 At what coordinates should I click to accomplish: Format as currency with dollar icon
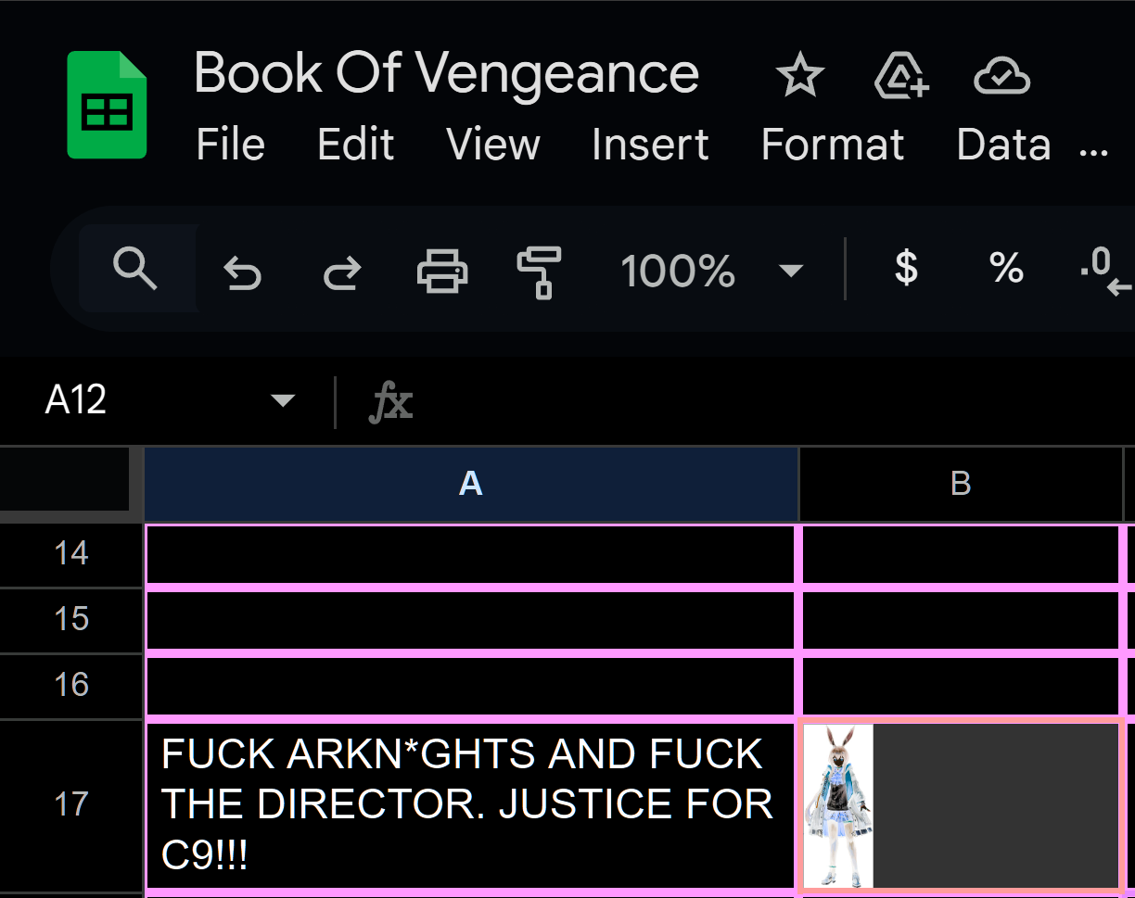pos(906,270)
